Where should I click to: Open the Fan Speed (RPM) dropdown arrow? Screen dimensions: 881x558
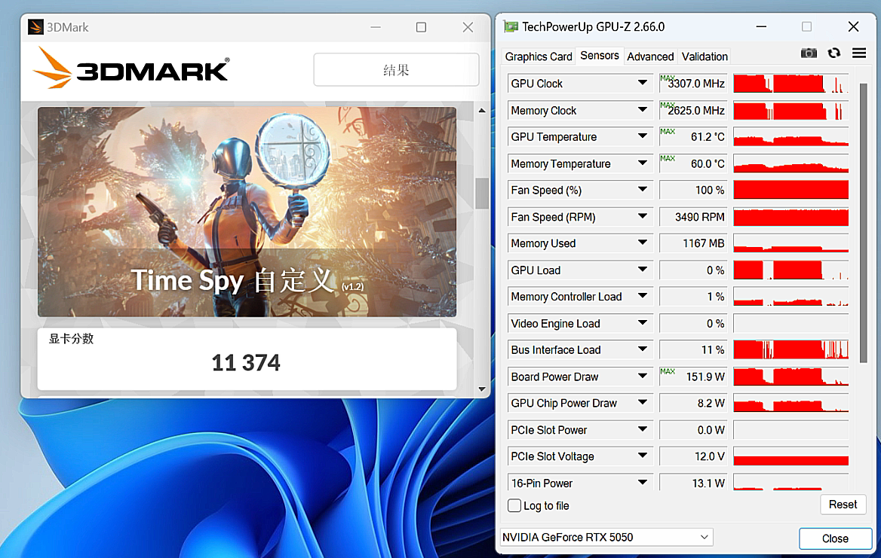[x=643, y=216]
